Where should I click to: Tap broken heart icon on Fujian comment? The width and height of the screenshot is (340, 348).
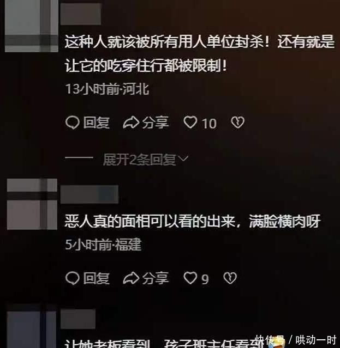tap(230, 278)
